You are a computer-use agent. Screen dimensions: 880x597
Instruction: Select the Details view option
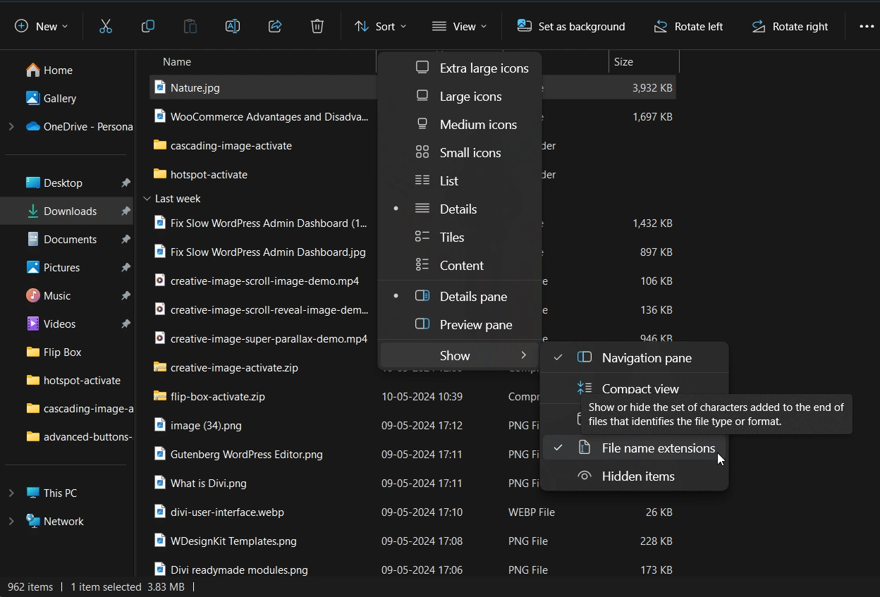click(460, 209)
